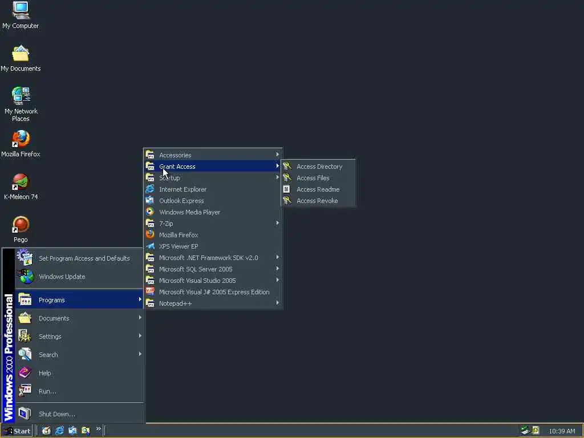
Task: Open Access Readme from the submenu
Action: [318, 189]
